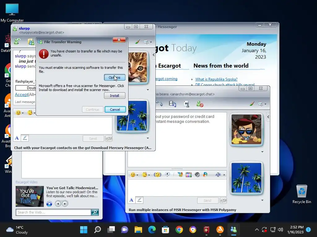Collapse display pictures arrow in anarchyvm chat

click(268, 117)
